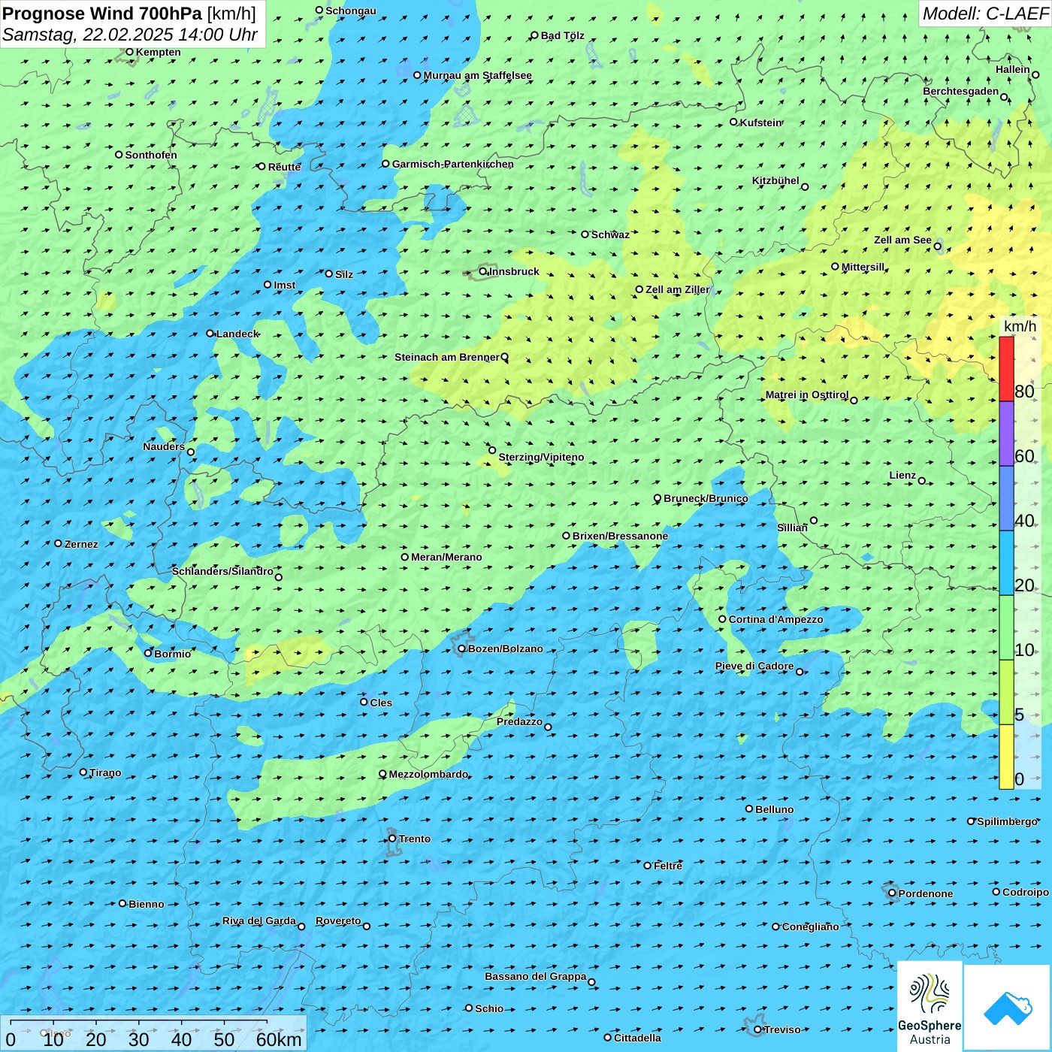Click the Mezzolombardo label

tap(428, 774)
